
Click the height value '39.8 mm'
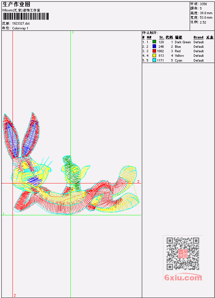click(206, 13)
